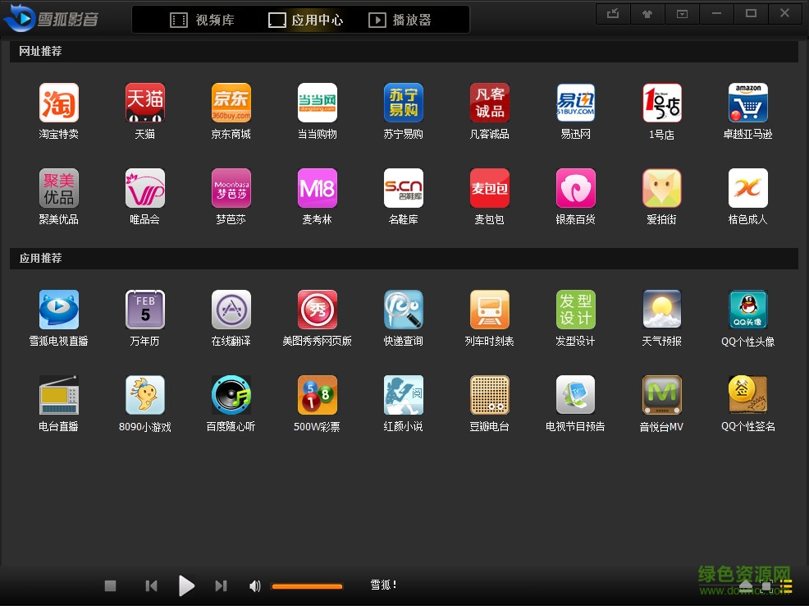This screenshot has height=606, width=809.
Task: Launch the 天气预报 weather app
Action: (x=661, y=310)
